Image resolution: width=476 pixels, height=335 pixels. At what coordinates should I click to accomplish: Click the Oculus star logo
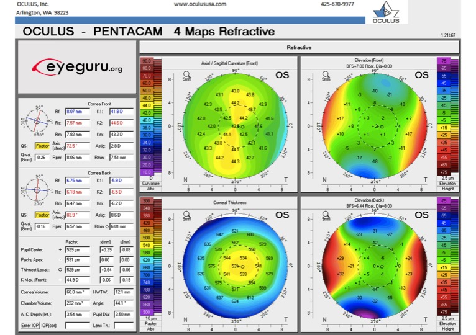[x=385, y=12]
